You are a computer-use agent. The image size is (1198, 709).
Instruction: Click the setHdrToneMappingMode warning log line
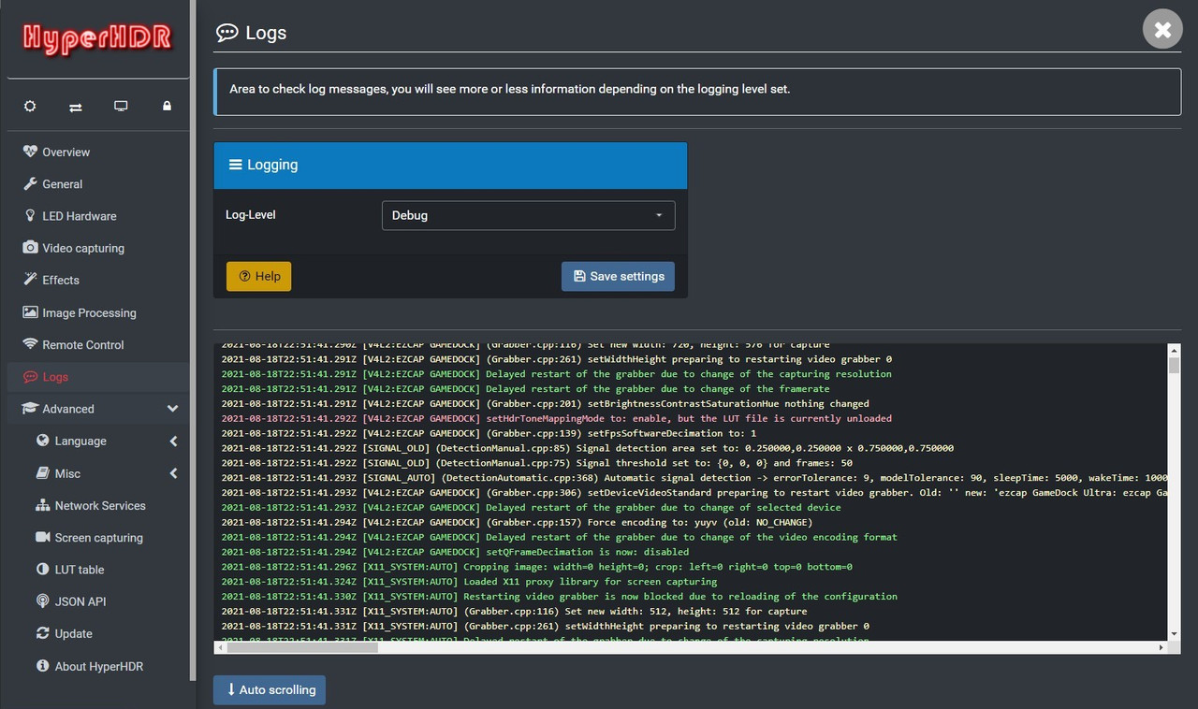pyautogui.click(x=557, y=418)
